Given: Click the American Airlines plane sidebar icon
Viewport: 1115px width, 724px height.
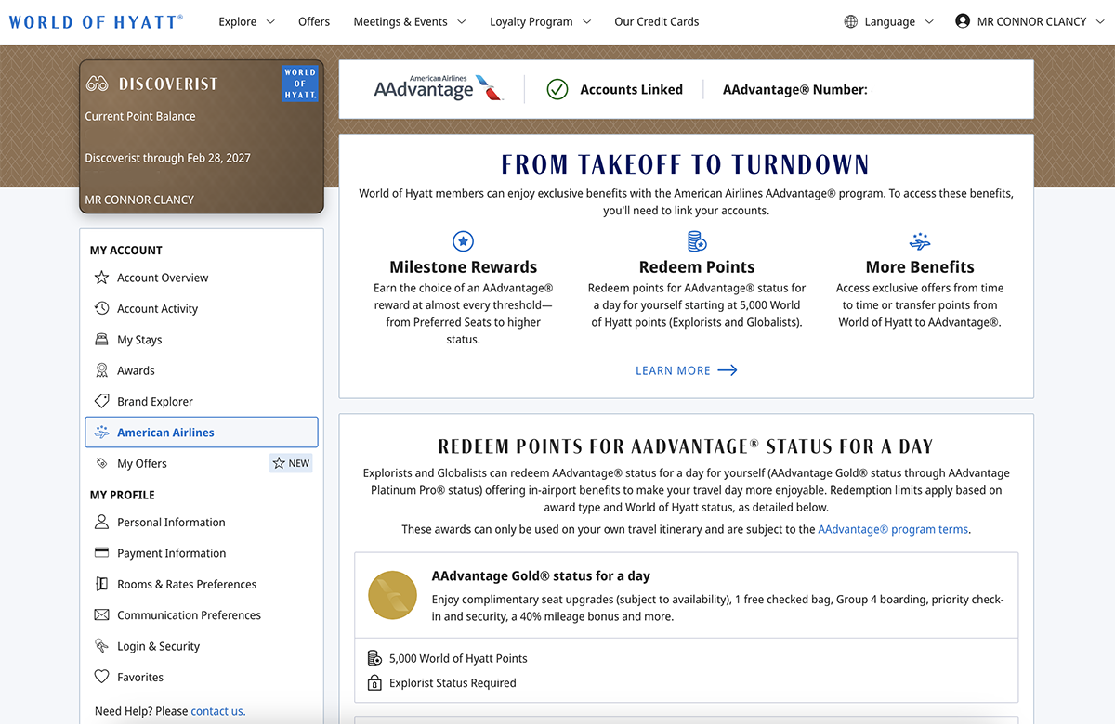Looking at the screenshot, I should [102, 433].
